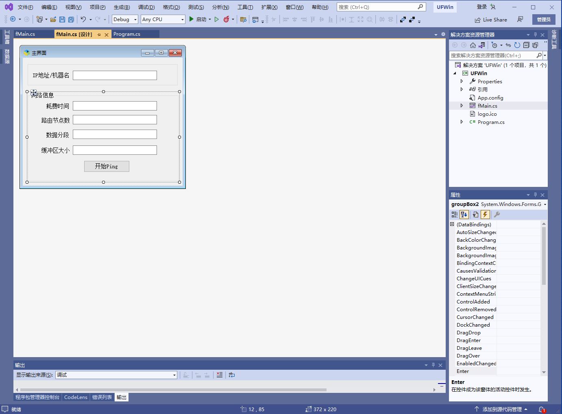562x414 pixels.
Task: Click Clear All icon in Output panel
Action: point(220,375)
